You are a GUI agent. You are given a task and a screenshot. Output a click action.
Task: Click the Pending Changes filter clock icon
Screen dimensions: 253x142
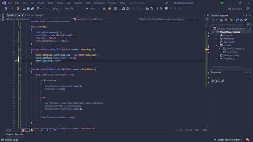pyautogui.click(x=231, y=20)
